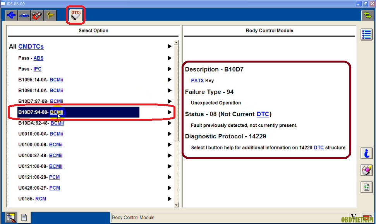Click the Failure Type - 94 heading
This screenshot has height=224, width=376.
coord(209,92)
